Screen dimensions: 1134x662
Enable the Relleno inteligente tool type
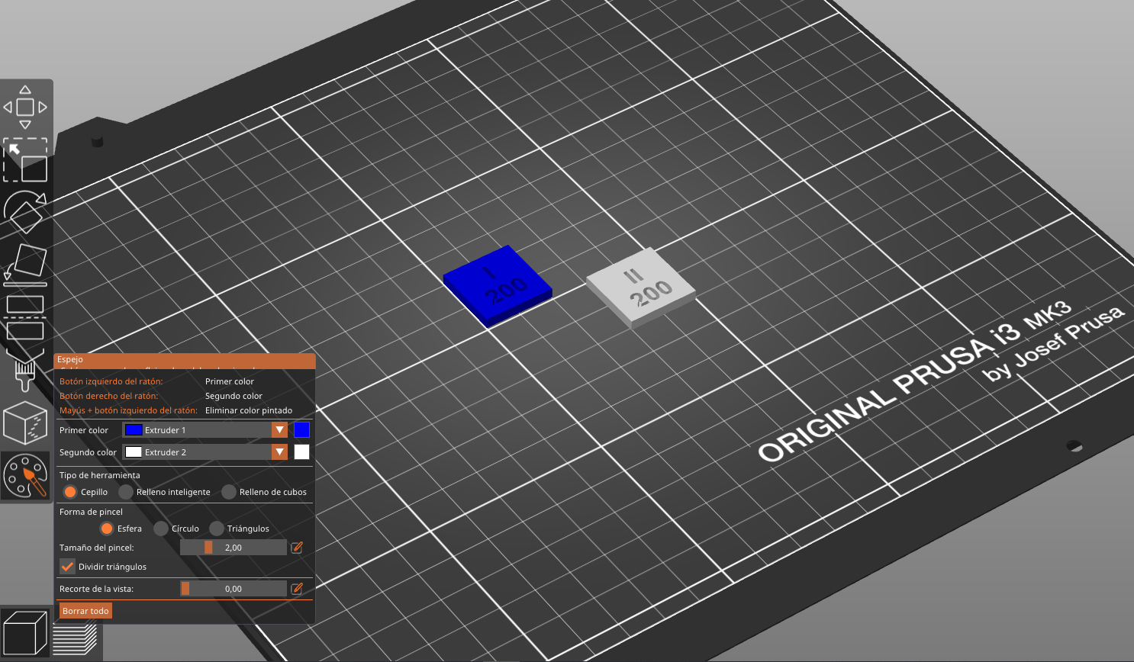click(x=125, y=491)
